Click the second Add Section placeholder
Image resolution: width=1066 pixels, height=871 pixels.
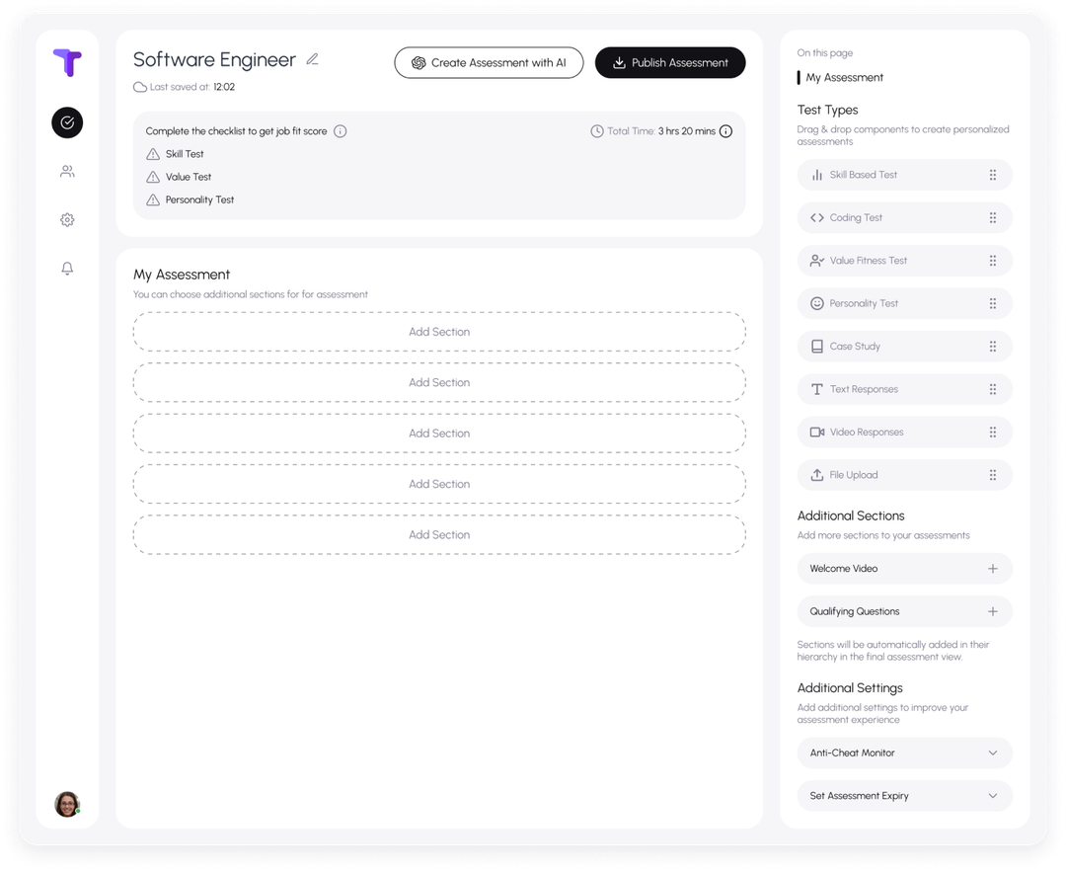pos(439,382)
